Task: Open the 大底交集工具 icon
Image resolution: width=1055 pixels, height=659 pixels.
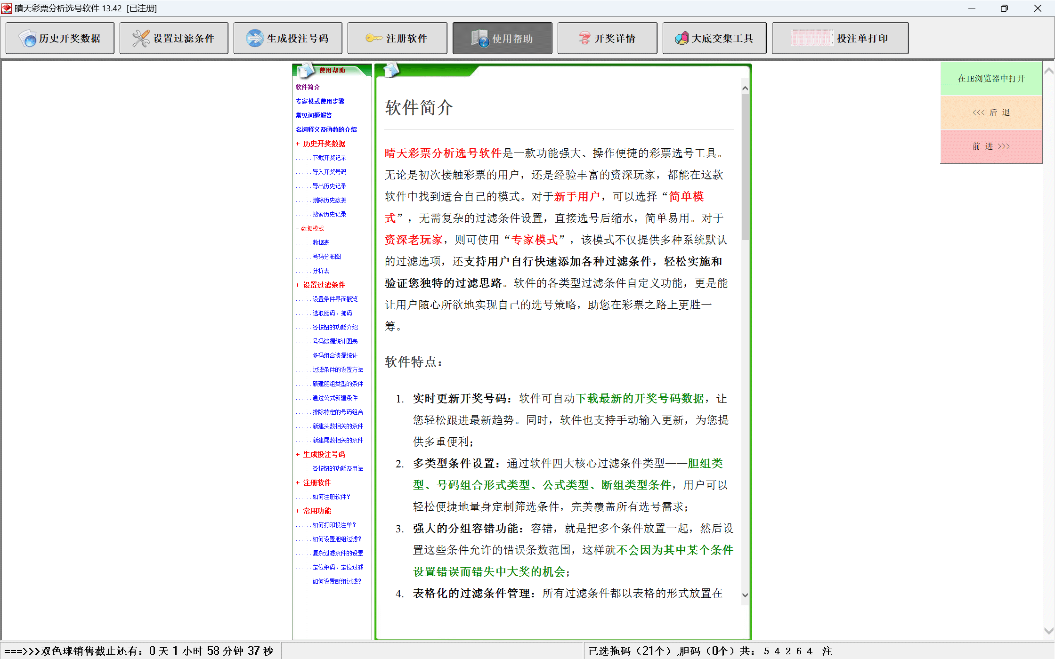Action: [x=682, y=39]
